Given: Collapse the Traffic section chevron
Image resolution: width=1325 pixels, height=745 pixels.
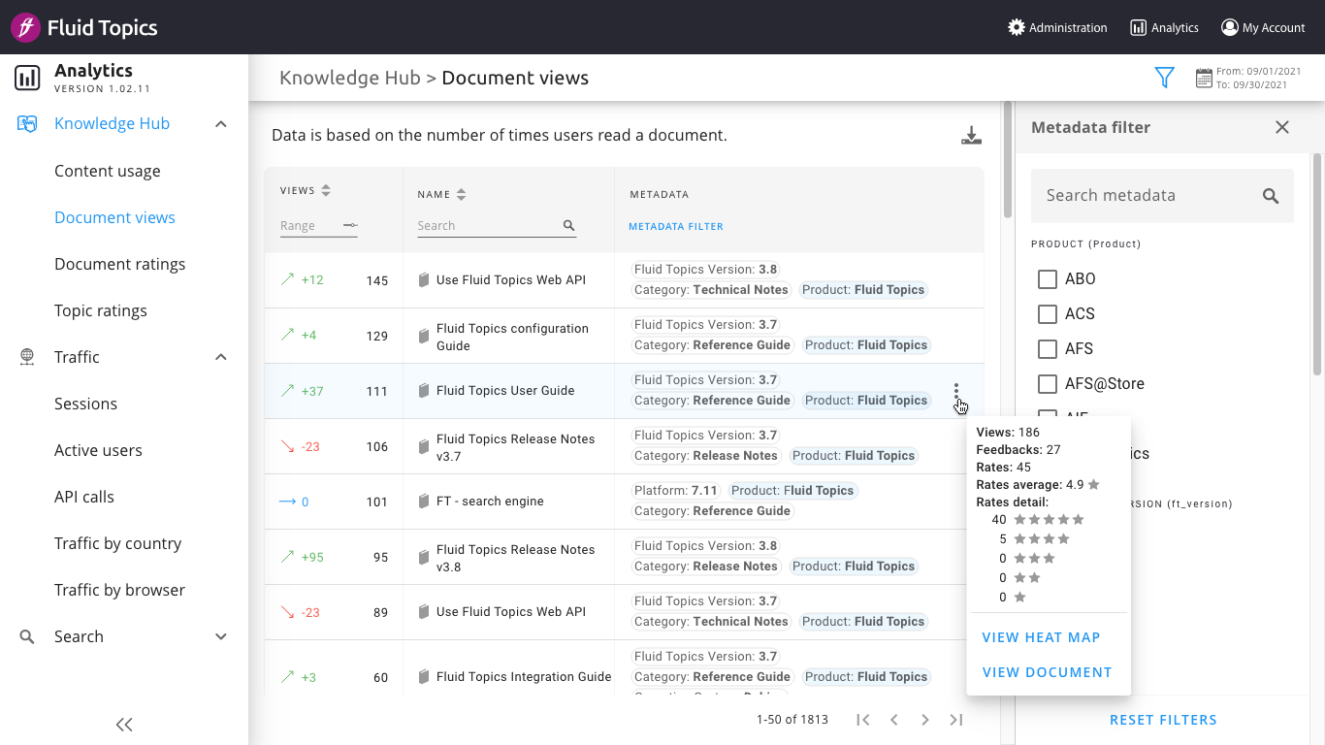Looking at the screenshot, I should click(x=221, y=357).
